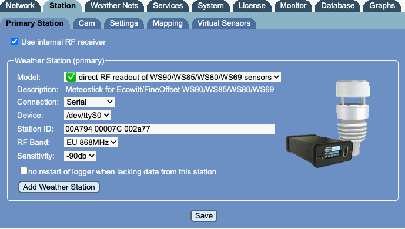Click the Station ID: label
This screenshot has width=405, height=229.
tap(35, 129)
